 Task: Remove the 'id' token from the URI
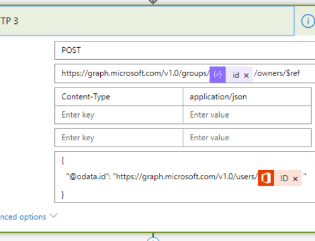point(246,76)
